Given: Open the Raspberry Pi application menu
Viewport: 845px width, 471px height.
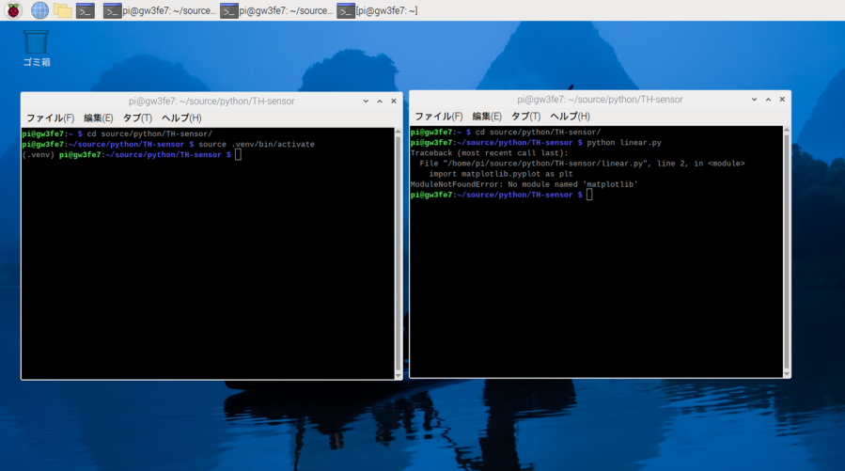Looking at the screenshot, I should [13, 10].
